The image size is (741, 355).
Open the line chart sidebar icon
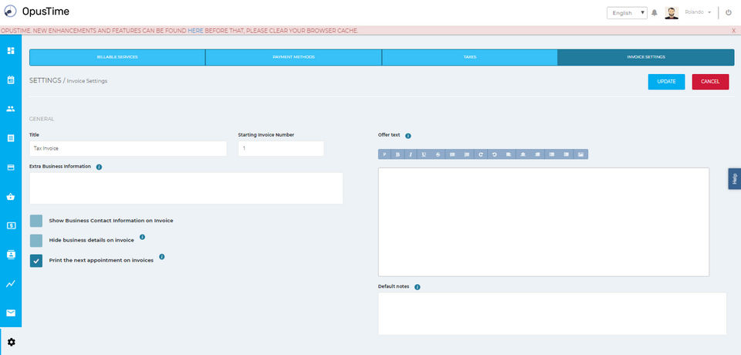point(10,284)
